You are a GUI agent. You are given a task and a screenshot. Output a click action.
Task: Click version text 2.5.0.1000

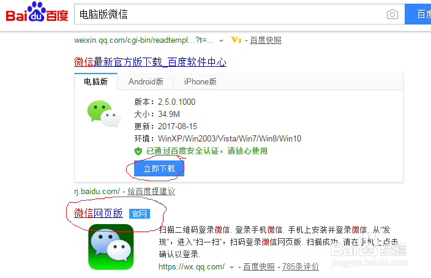point(176,102)
